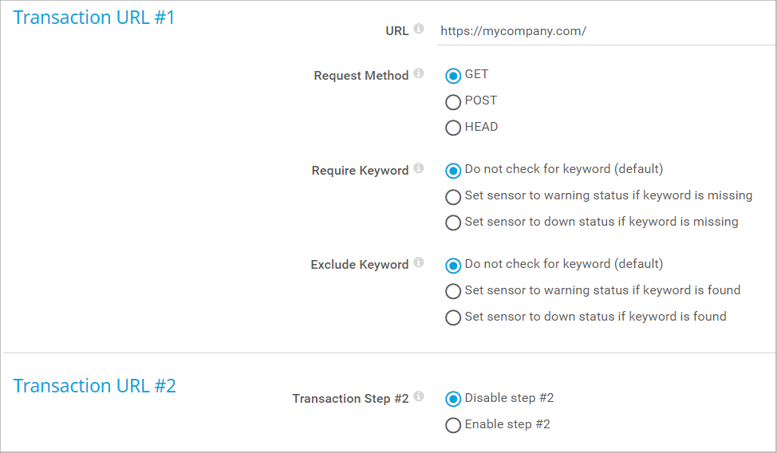Image resolution: width=777 pixels, height=453 pixels.
Task: Click the Request Method info icon
Action: tap(419, 74)
